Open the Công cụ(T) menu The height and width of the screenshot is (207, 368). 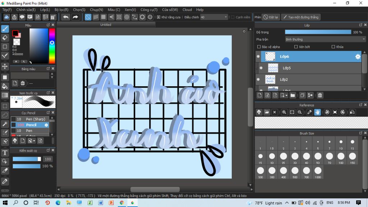coord(149,10)
